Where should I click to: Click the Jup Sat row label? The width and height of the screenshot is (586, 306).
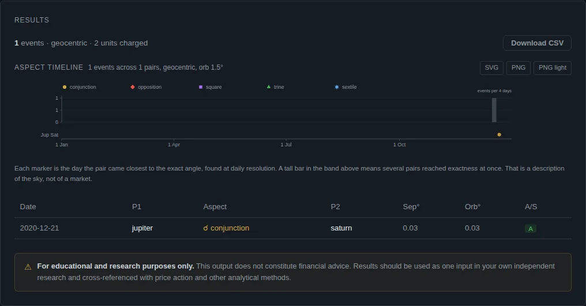click(50, 135)
